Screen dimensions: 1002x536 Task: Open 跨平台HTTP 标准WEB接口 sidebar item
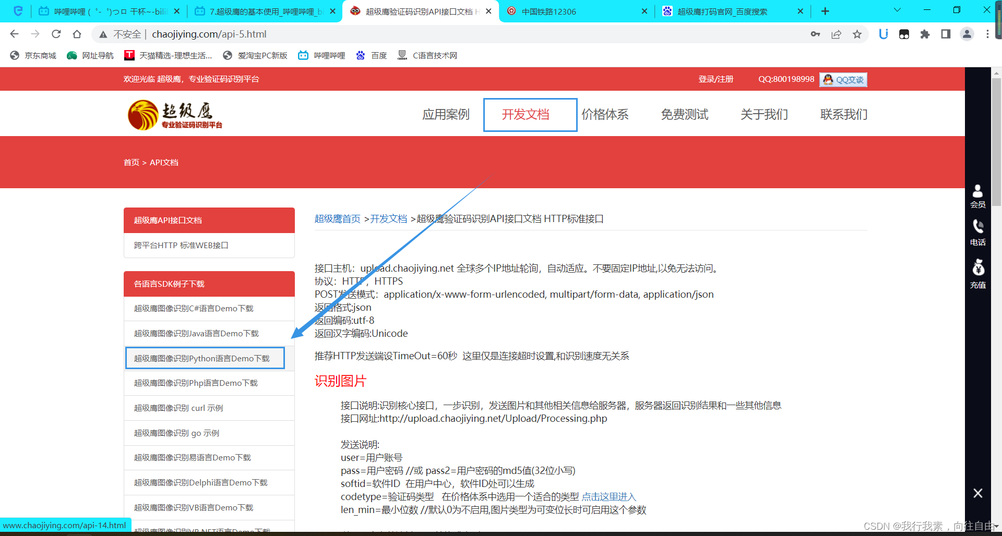(209, 246)
